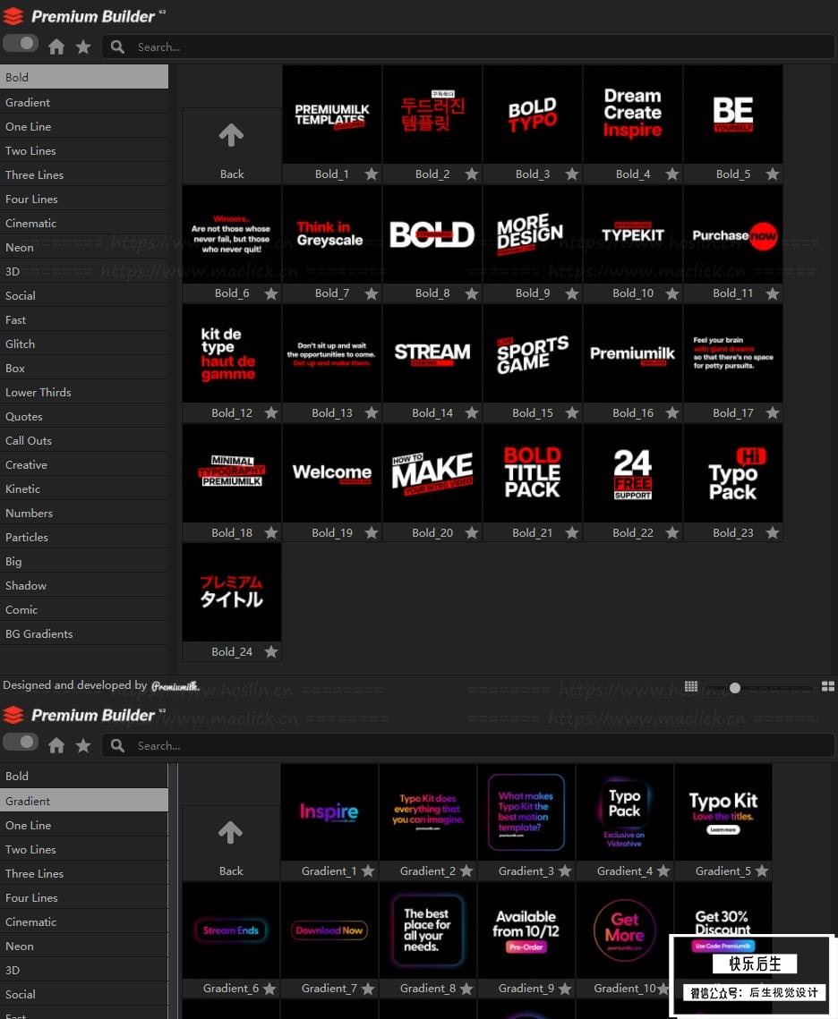This screenshot has width=838, height=1019.
Task: Go to Home in the Bold presets panel
Action: click(56, 47)
